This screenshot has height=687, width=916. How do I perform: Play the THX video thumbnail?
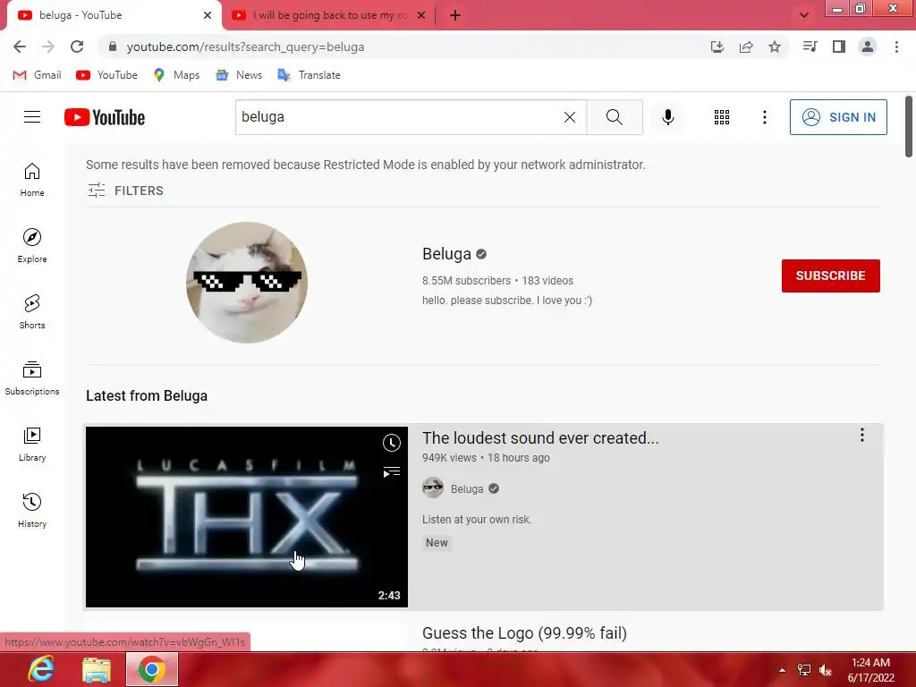247,517
